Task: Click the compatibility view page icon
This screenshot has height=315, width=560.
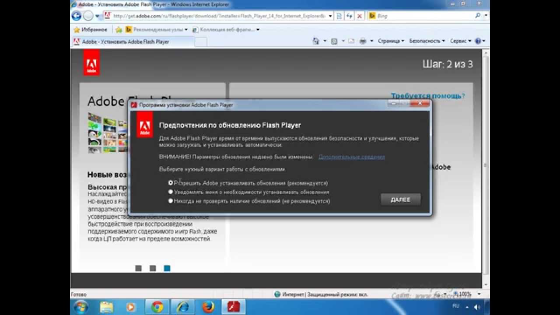Action: pyautogui.click(x=339, y=16)
